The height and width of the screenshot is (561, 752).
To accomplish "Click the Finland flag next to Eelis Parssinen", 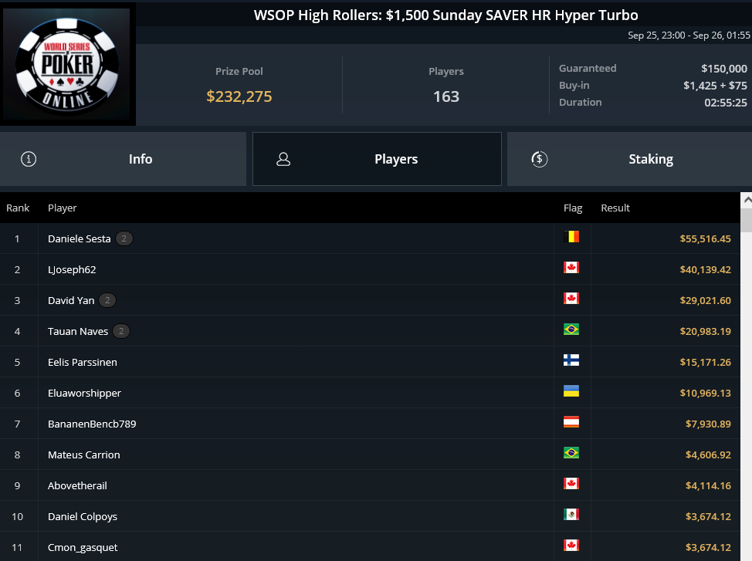I will click(x=571, y=360).
